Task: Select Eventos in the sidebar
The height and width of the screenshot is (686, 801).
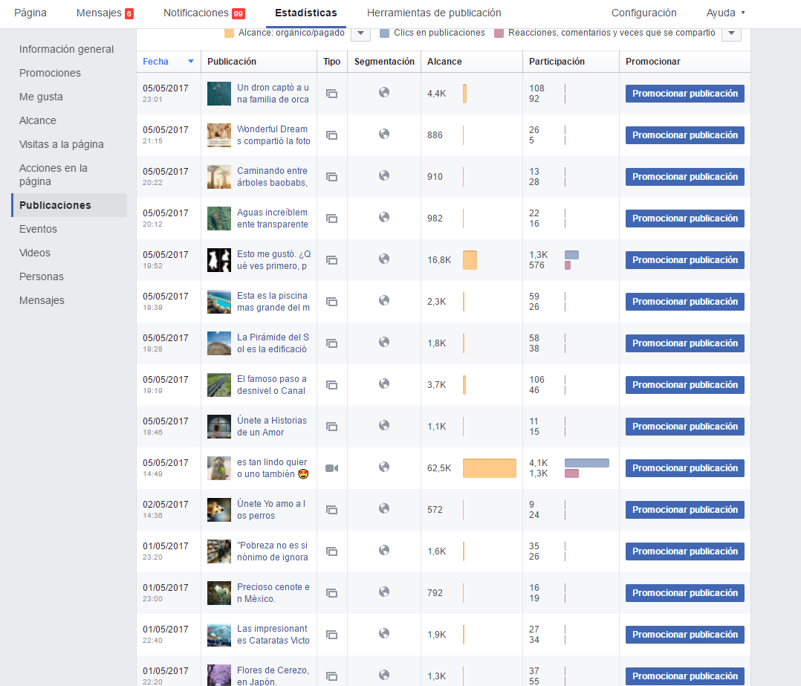Action: [x=38, y=229]
